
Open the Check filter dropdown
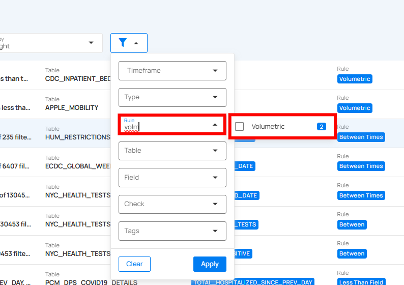pyautogui.click(x=172, y=204)
